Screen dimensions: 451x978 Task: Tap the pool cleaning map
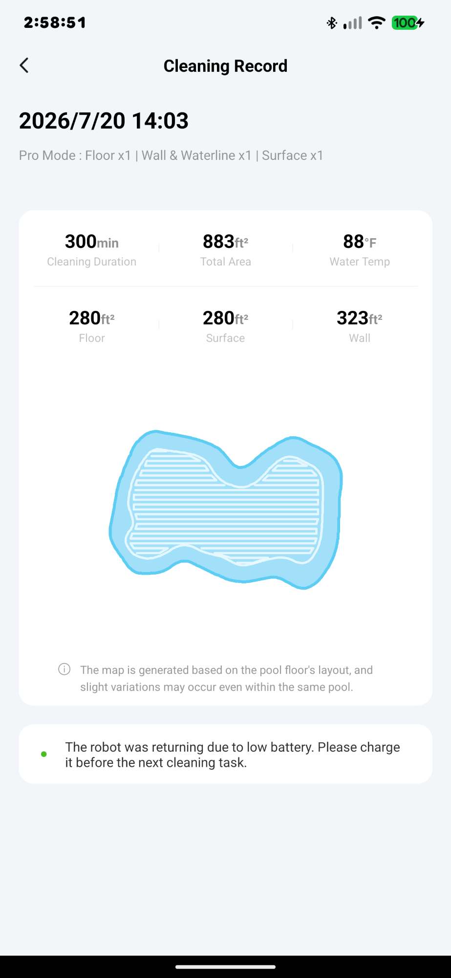pos(225,510)
